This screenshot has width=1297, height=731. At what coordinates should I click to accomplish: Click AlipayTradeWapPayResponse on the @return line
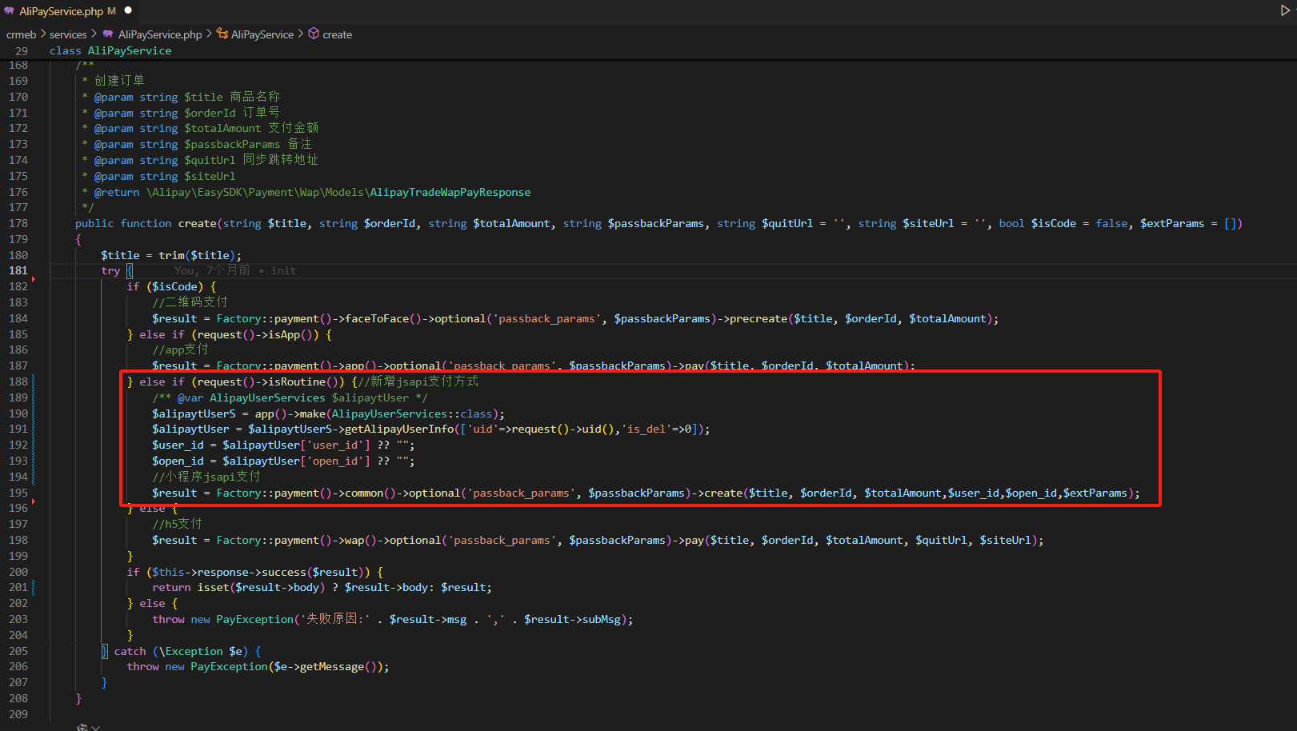tap(450, 192)
